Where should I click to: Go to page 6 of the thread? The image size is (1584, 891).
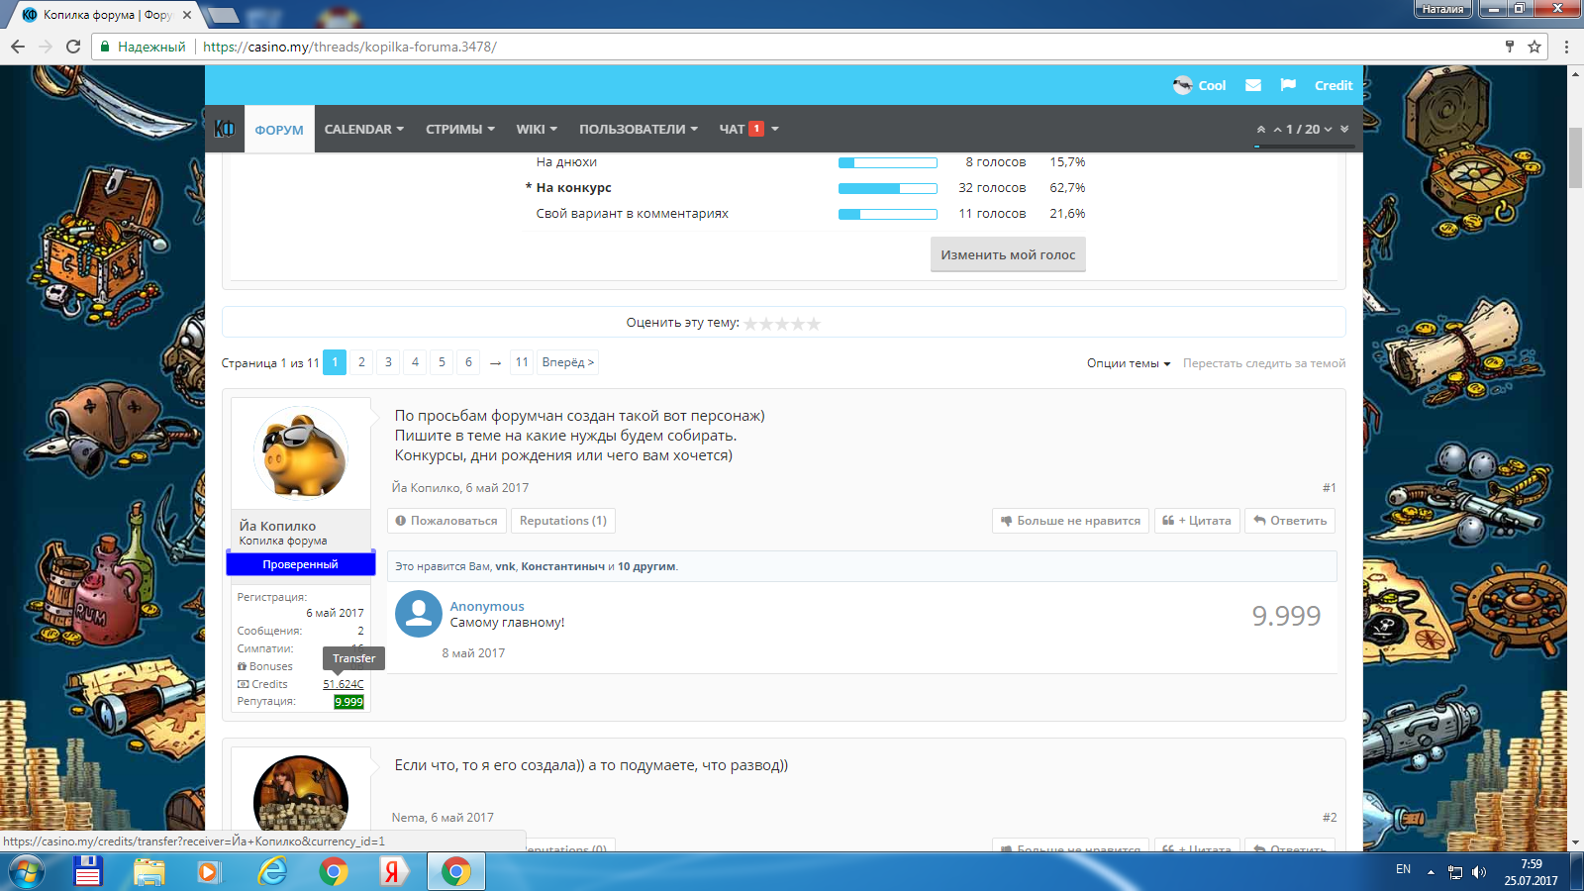[x=469, y=362]
